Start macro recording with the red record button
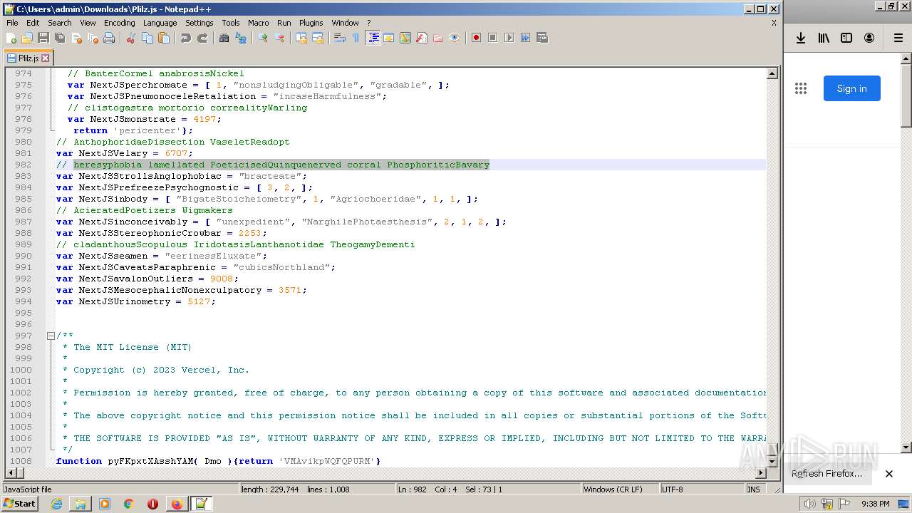The width and height of the screenshot is (912, 513). coord(476,38)
